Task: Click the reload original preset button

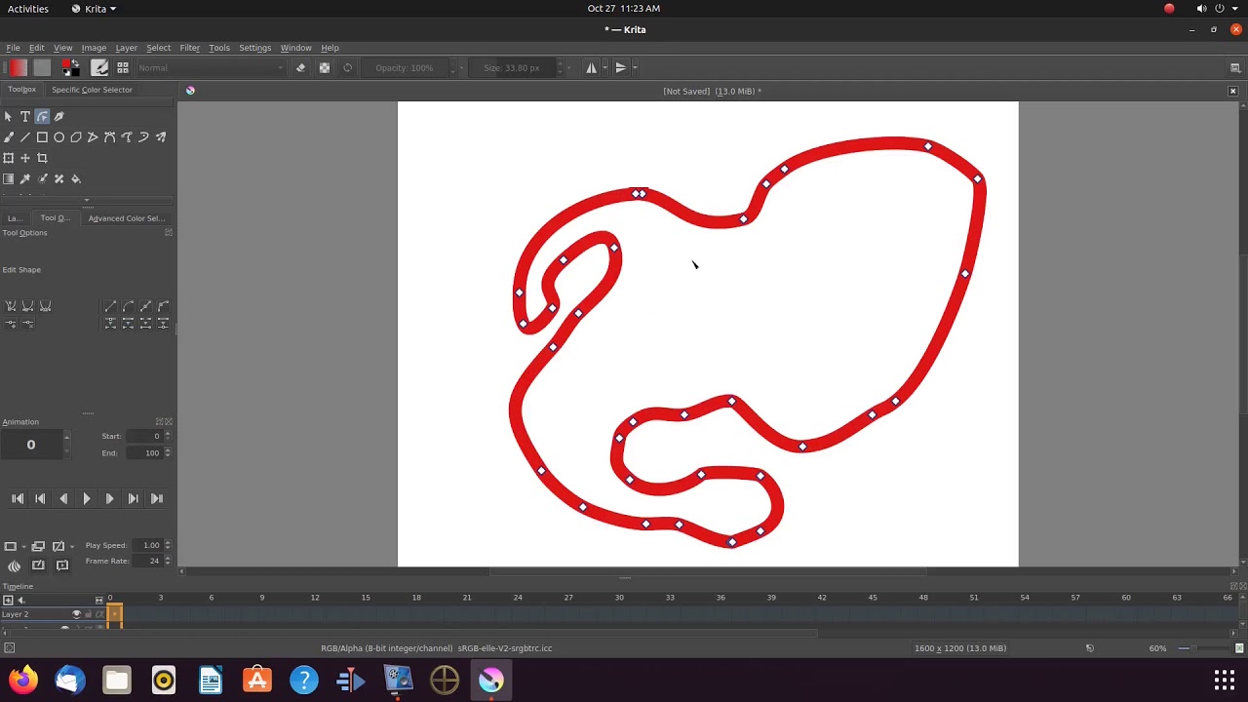Action: (347, 67)
